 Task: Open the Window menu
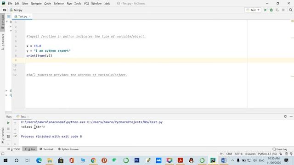tap(96, 4)
